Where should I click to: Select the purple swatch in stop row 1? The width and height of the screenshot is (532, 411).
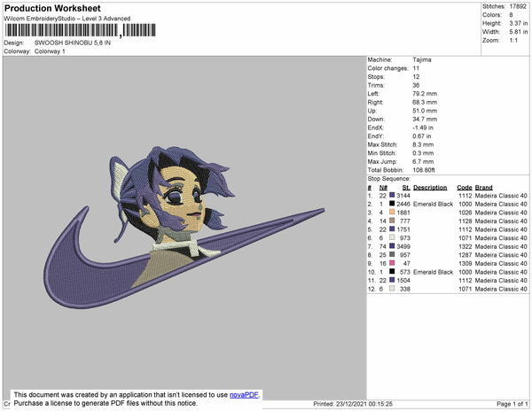pyautogui.click(x=392, y=195)
